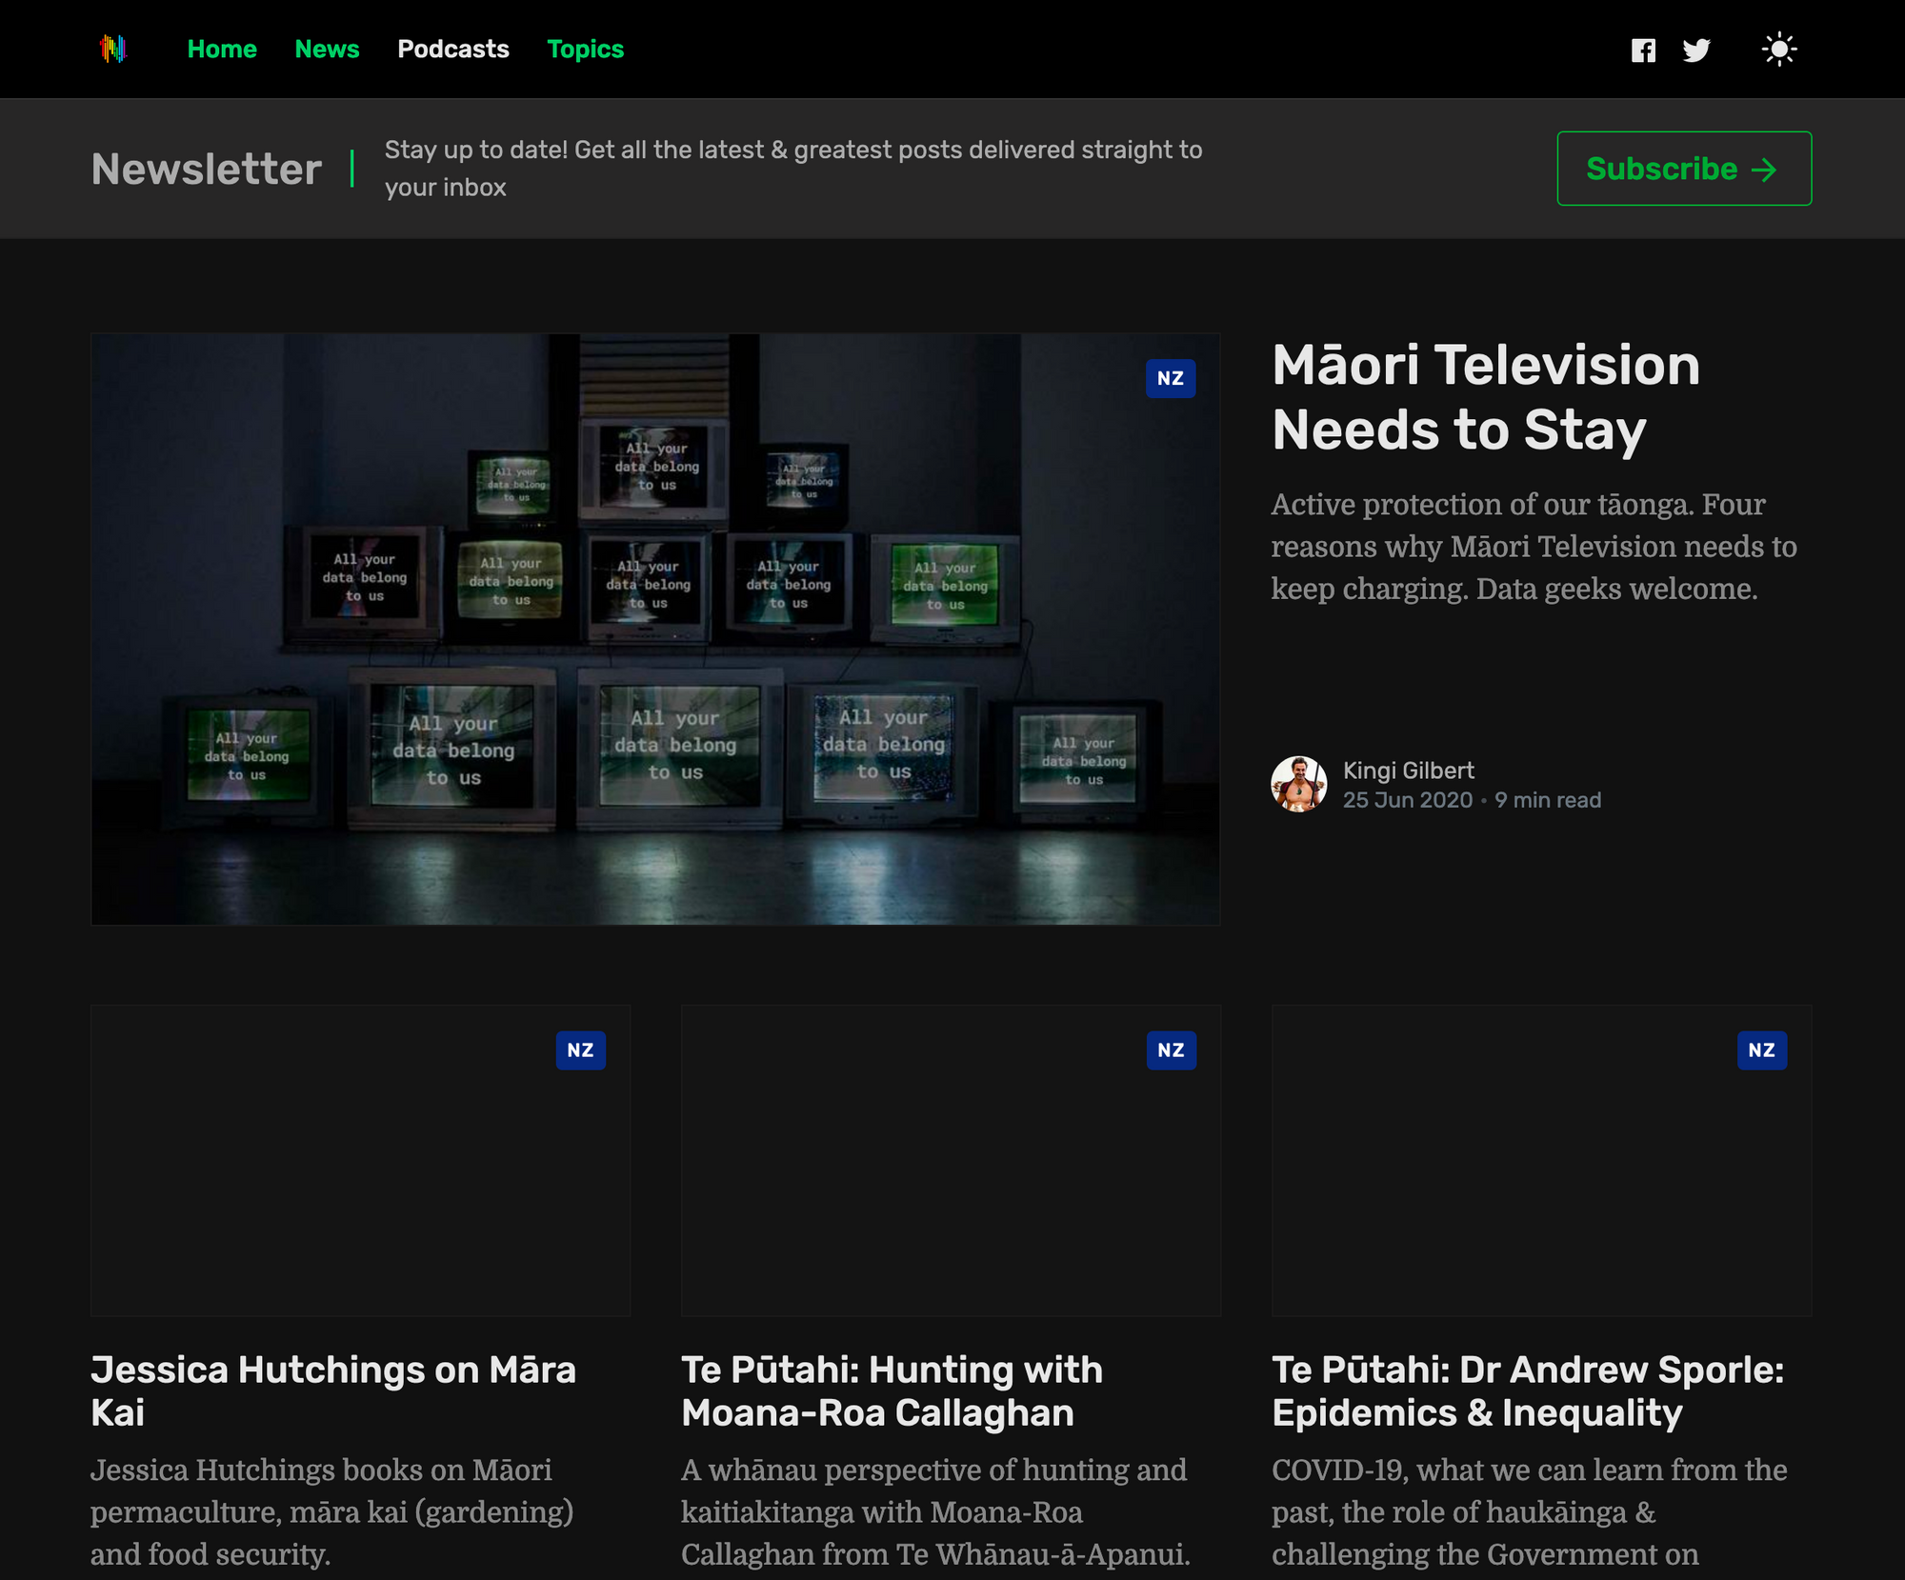This screenshot has width=1905, height=1580.
Task: Click the colorful site logo icon
Action: pyautogui.click(x=113, y=49)
